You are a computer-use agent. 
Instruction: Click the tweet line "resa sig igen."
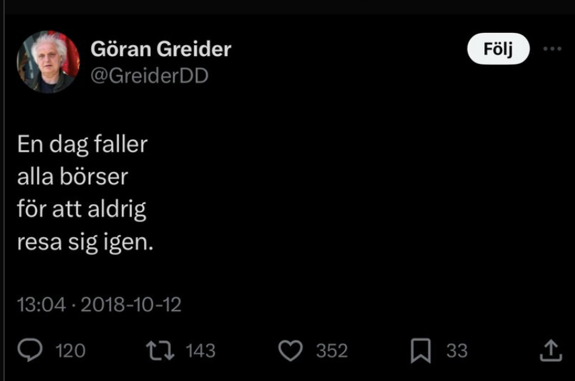[86, 242]
